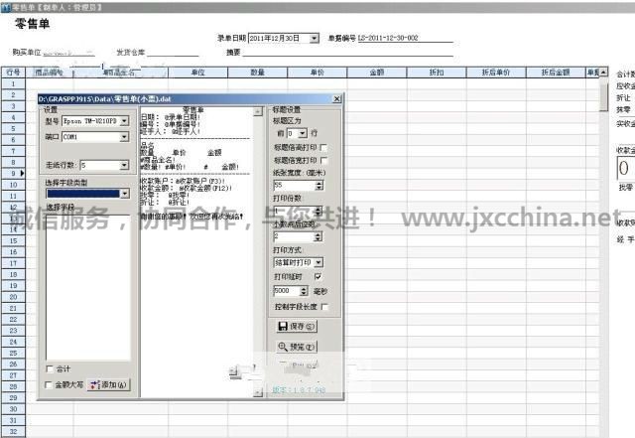Enable 标题倍高打印 checkbox
Image resolution: width=635 pixels, height=438 pixels.
pos(323,148)
